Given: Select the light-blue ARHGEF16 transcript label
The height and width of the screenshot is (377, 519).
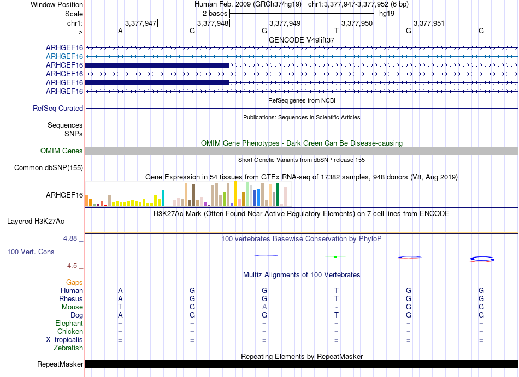Looking at the screenshot, I should pyautogui.click(x=64, y=57).
